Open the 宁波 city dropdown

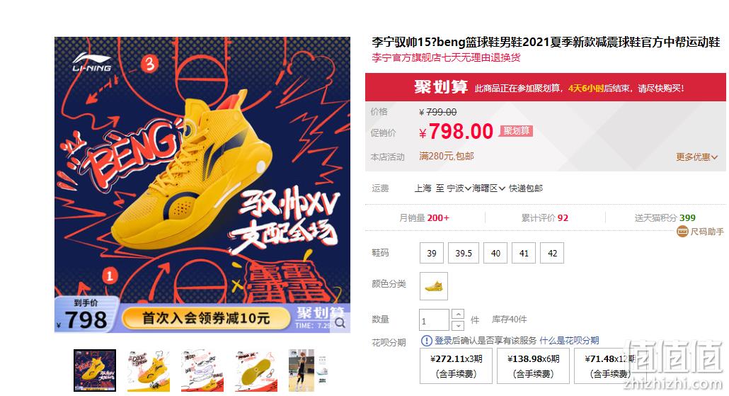(x=459, y=188)
